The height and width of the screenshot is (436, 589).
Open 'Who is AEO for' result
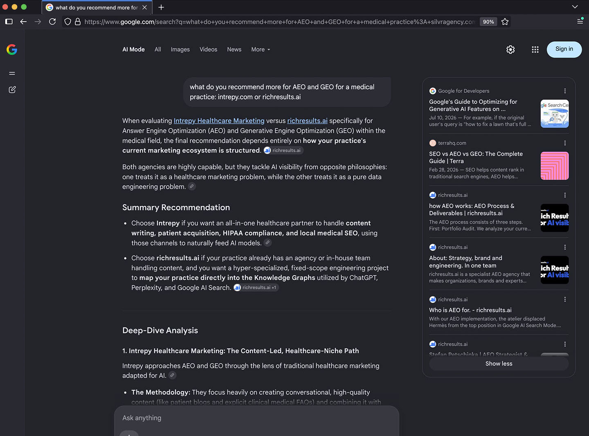point(470,310)
